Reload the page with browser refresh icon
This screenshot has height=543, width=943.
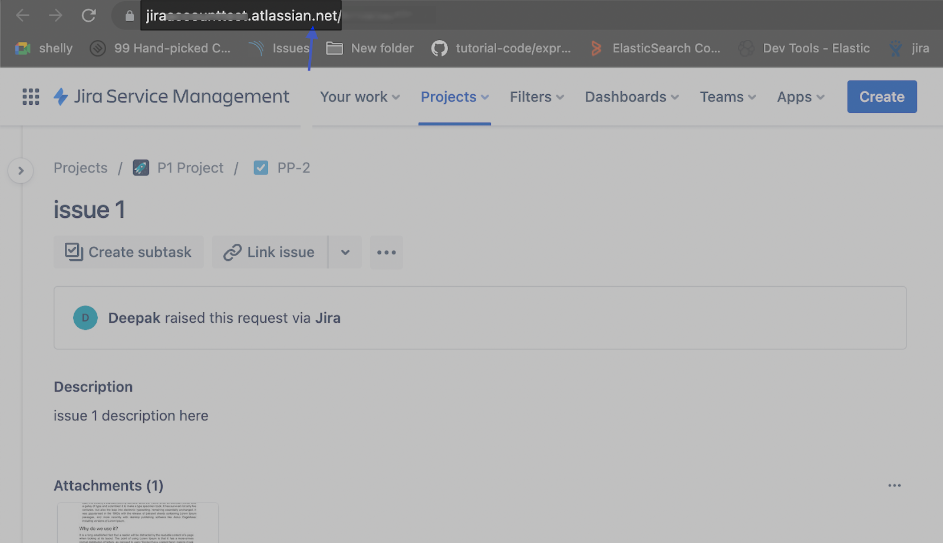pyautogui.click(x=88, y=16)
